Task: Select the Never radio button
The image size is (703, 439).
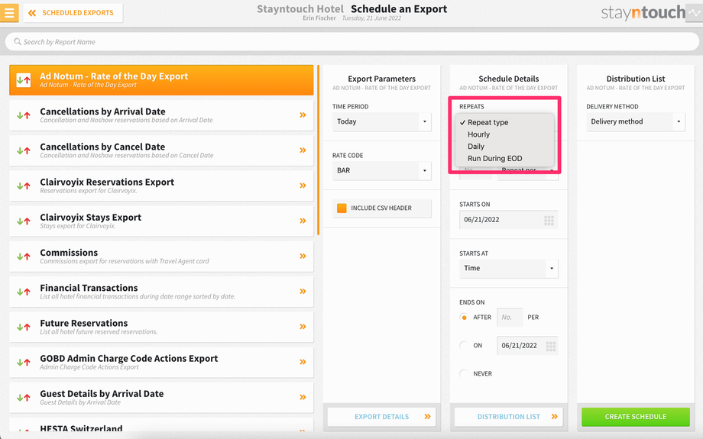Action: point(464,373)
